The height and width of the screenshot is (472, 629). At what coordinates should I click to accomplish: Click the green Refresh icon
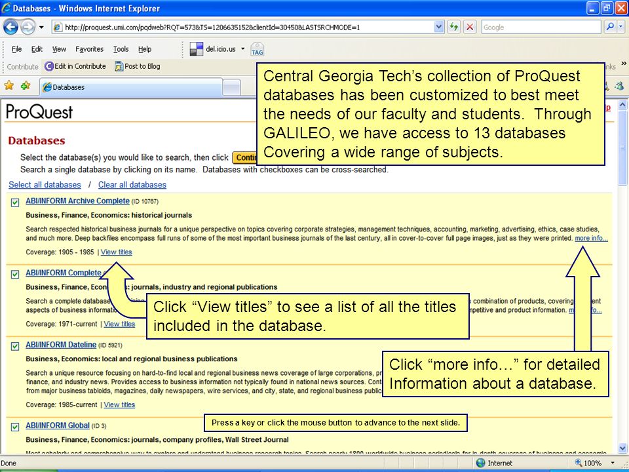pos(453,28)
